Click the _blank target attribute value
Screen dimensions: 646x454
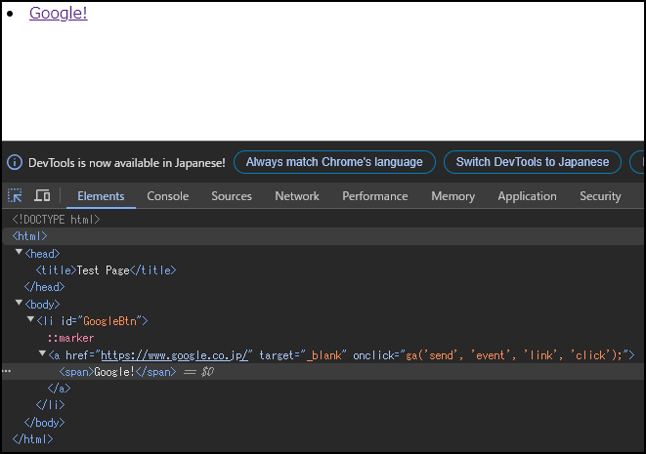(x=324, y=355)
